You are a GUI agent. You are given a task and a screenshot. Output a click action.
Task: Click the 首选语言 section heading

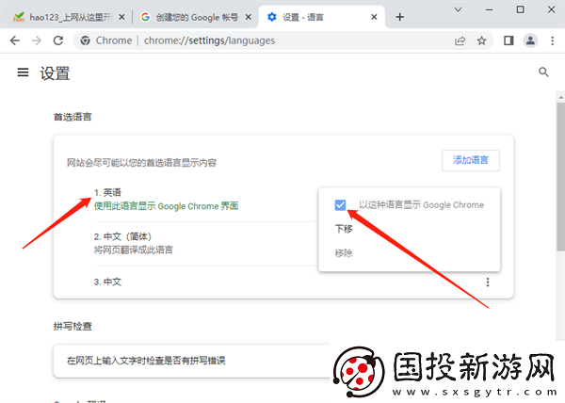(x=73, y=117)
